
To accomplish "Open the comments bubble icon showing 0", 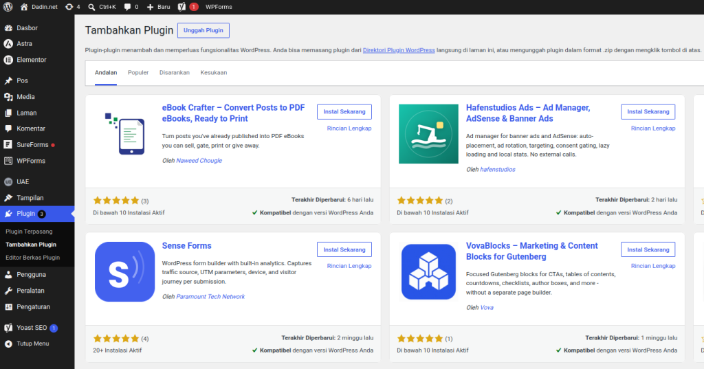I will [127, 7].
